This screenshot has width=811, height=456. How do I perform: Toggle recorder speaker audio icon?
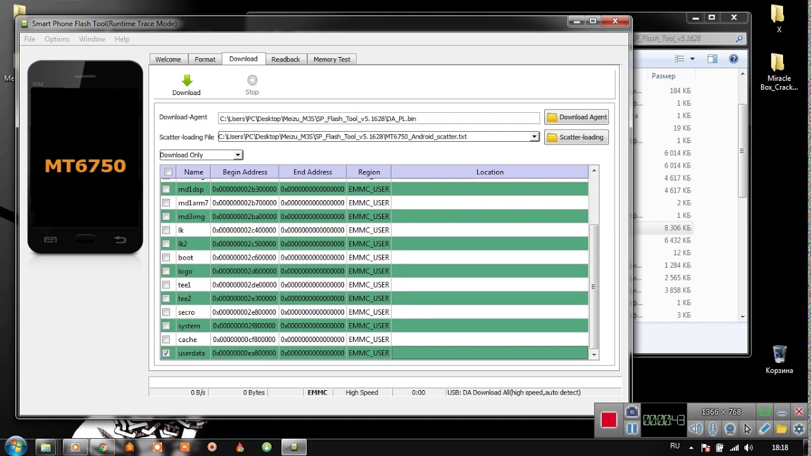point(696,429)
